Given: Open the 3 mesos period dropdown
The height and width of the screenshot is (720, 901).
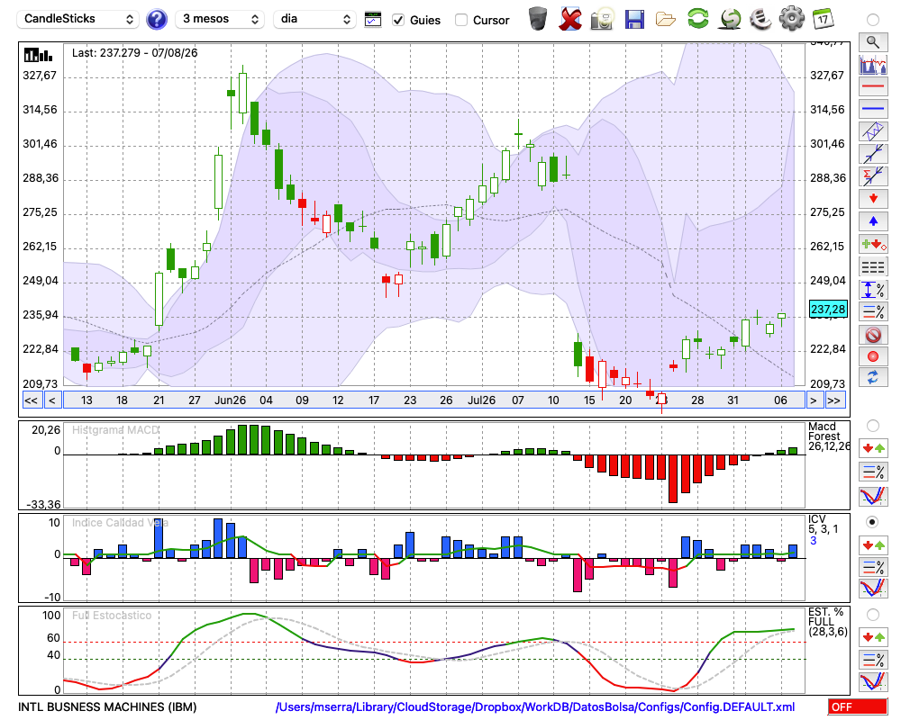Looking at the screenshot, I should 220,19.
